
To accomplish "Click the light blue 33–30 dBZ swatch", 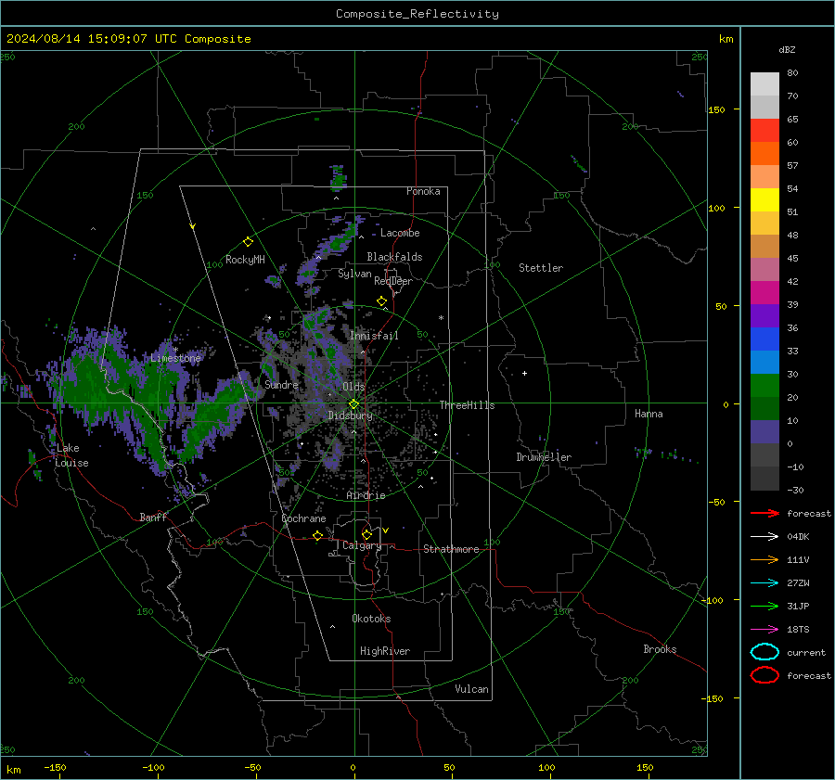I will (x=764, y=362).
